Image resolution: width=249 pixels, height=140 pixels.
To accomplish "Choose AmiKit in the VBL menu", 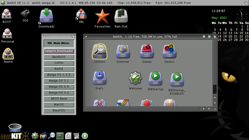I will (59, 69).
